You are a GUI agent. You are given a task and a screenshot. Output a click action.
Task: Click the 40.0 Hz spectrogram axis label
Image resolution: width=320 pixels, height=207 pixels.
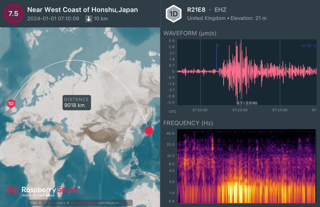click(171, 133)
